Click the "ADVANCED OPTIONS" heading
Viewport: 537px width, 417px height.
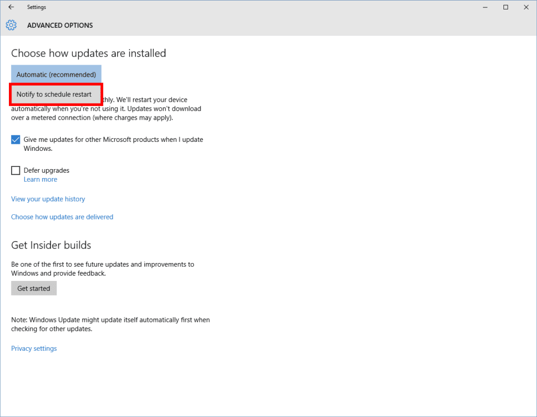click(x=60, y=25)
